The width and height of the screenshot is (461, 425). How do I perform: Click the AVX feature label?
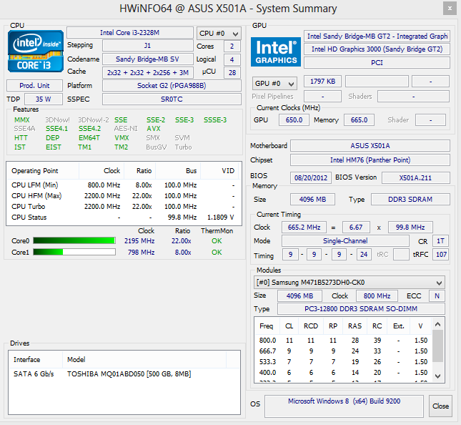click(154, 129)
